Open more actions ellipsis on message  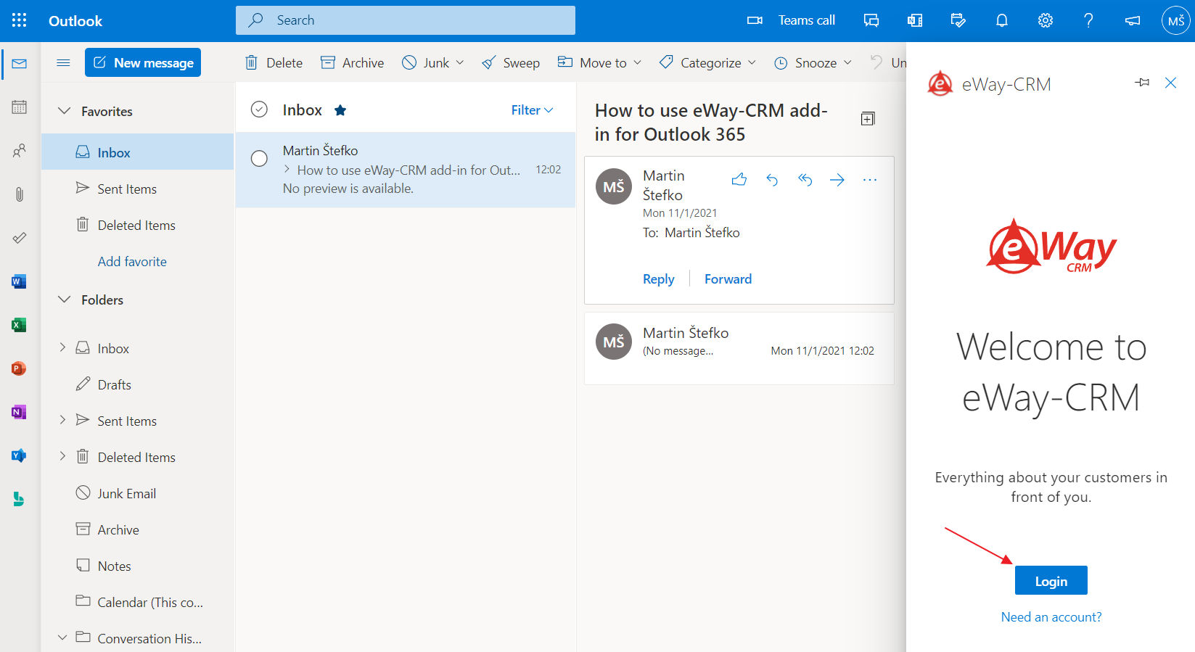[x=870, y=179]
